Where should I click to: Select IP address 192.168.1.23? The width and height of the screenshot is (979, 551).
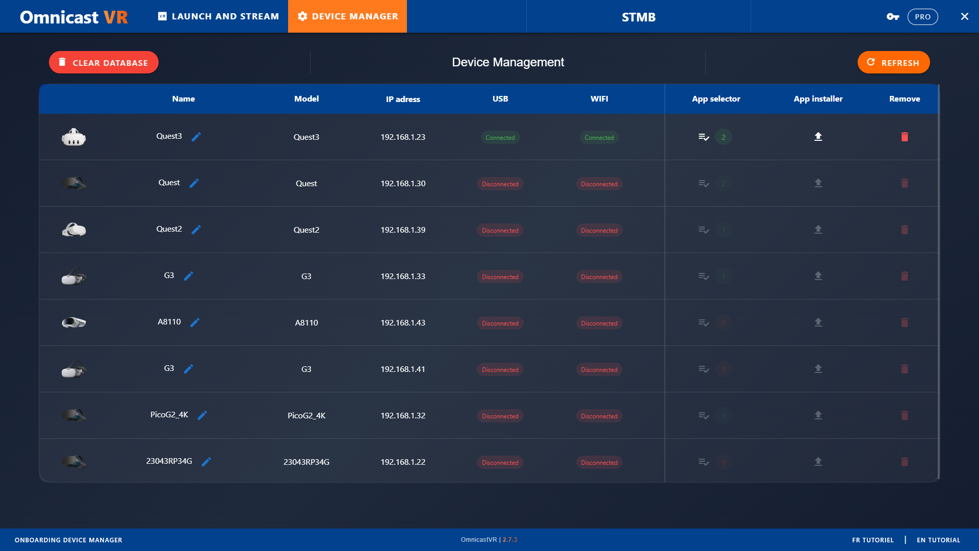403,137
